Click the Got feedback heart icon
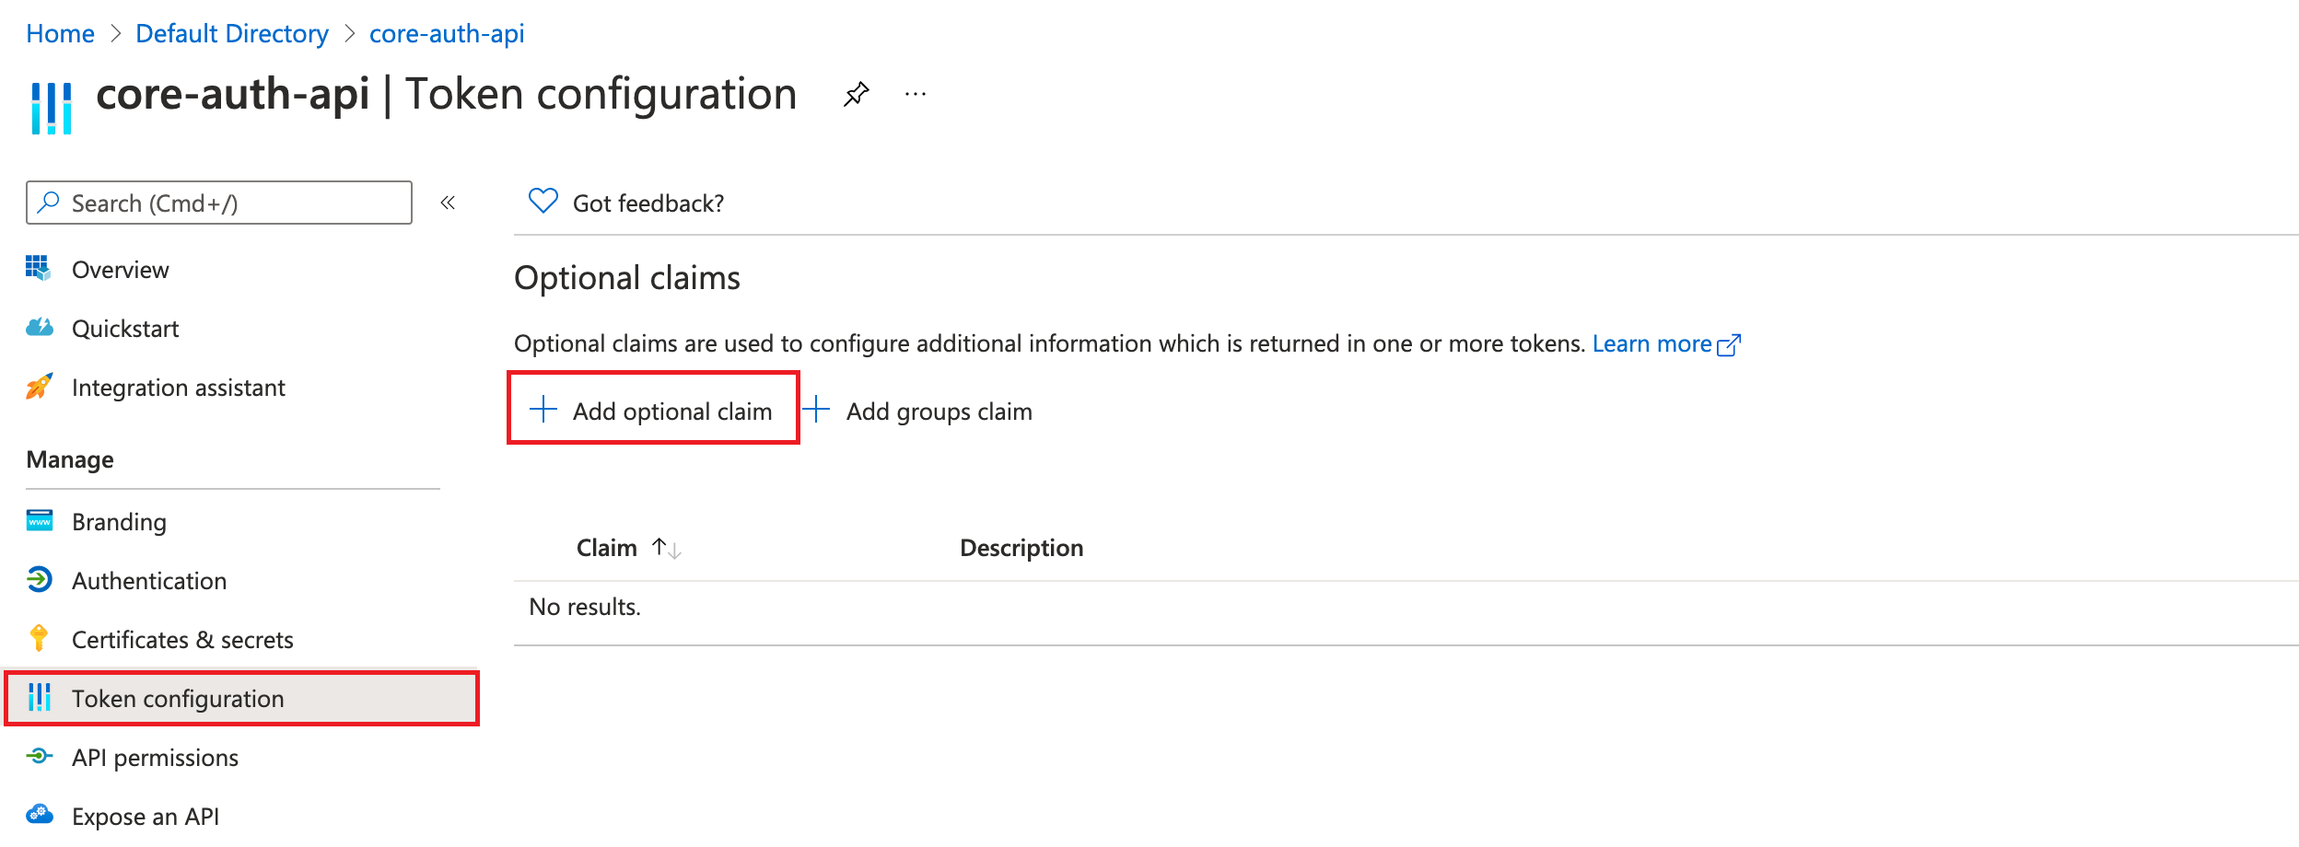 click(543, 201)
